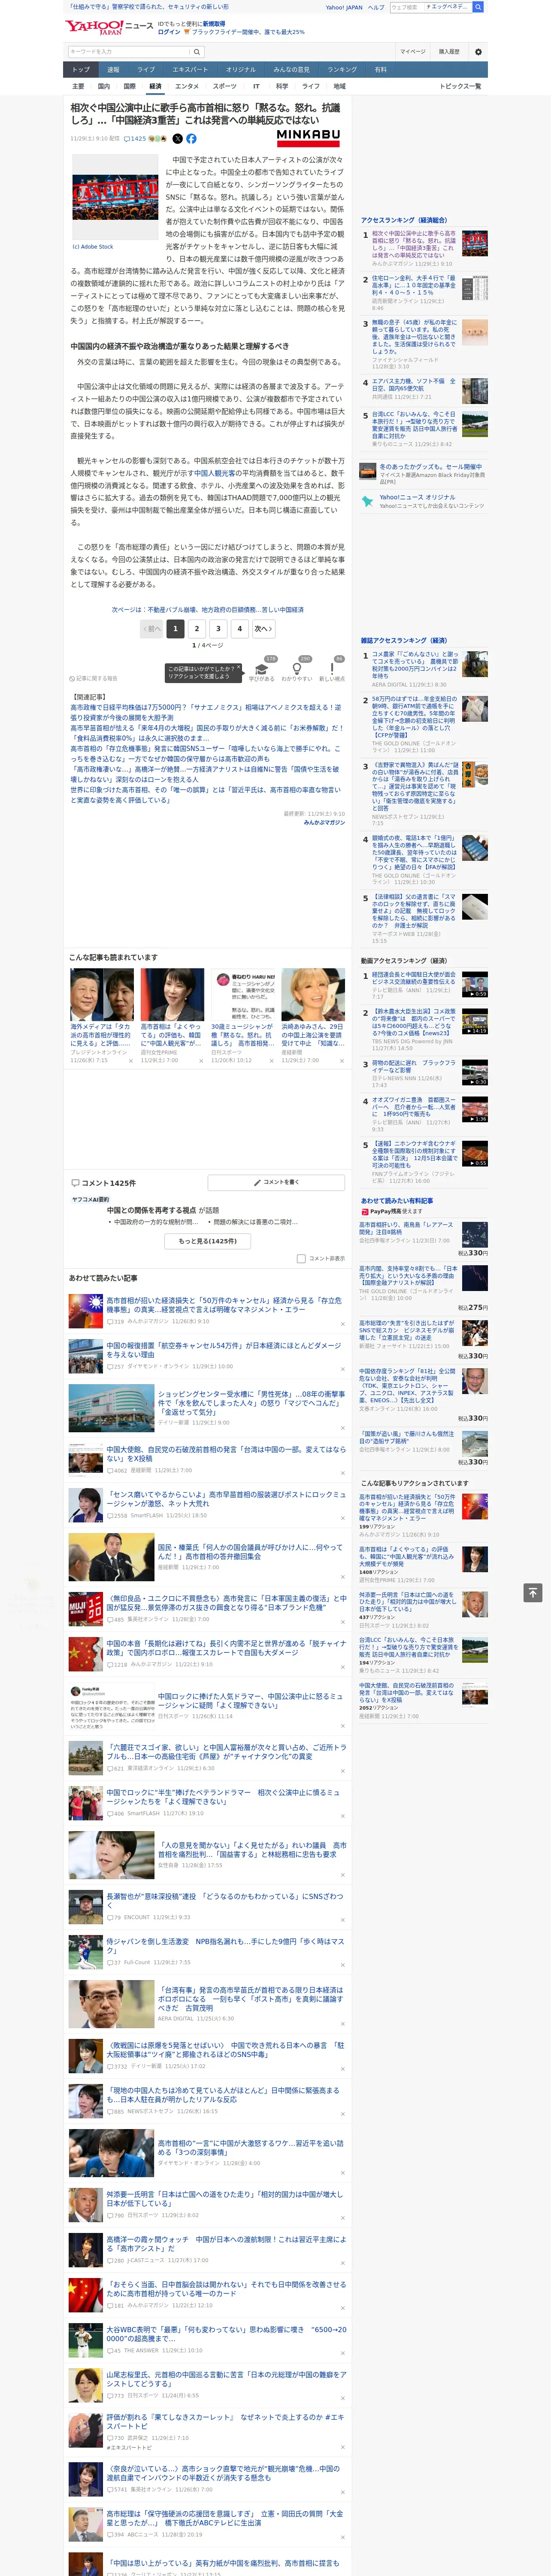
Task: Click the pencil コメントを書く button
Action: coord(276,1182)
